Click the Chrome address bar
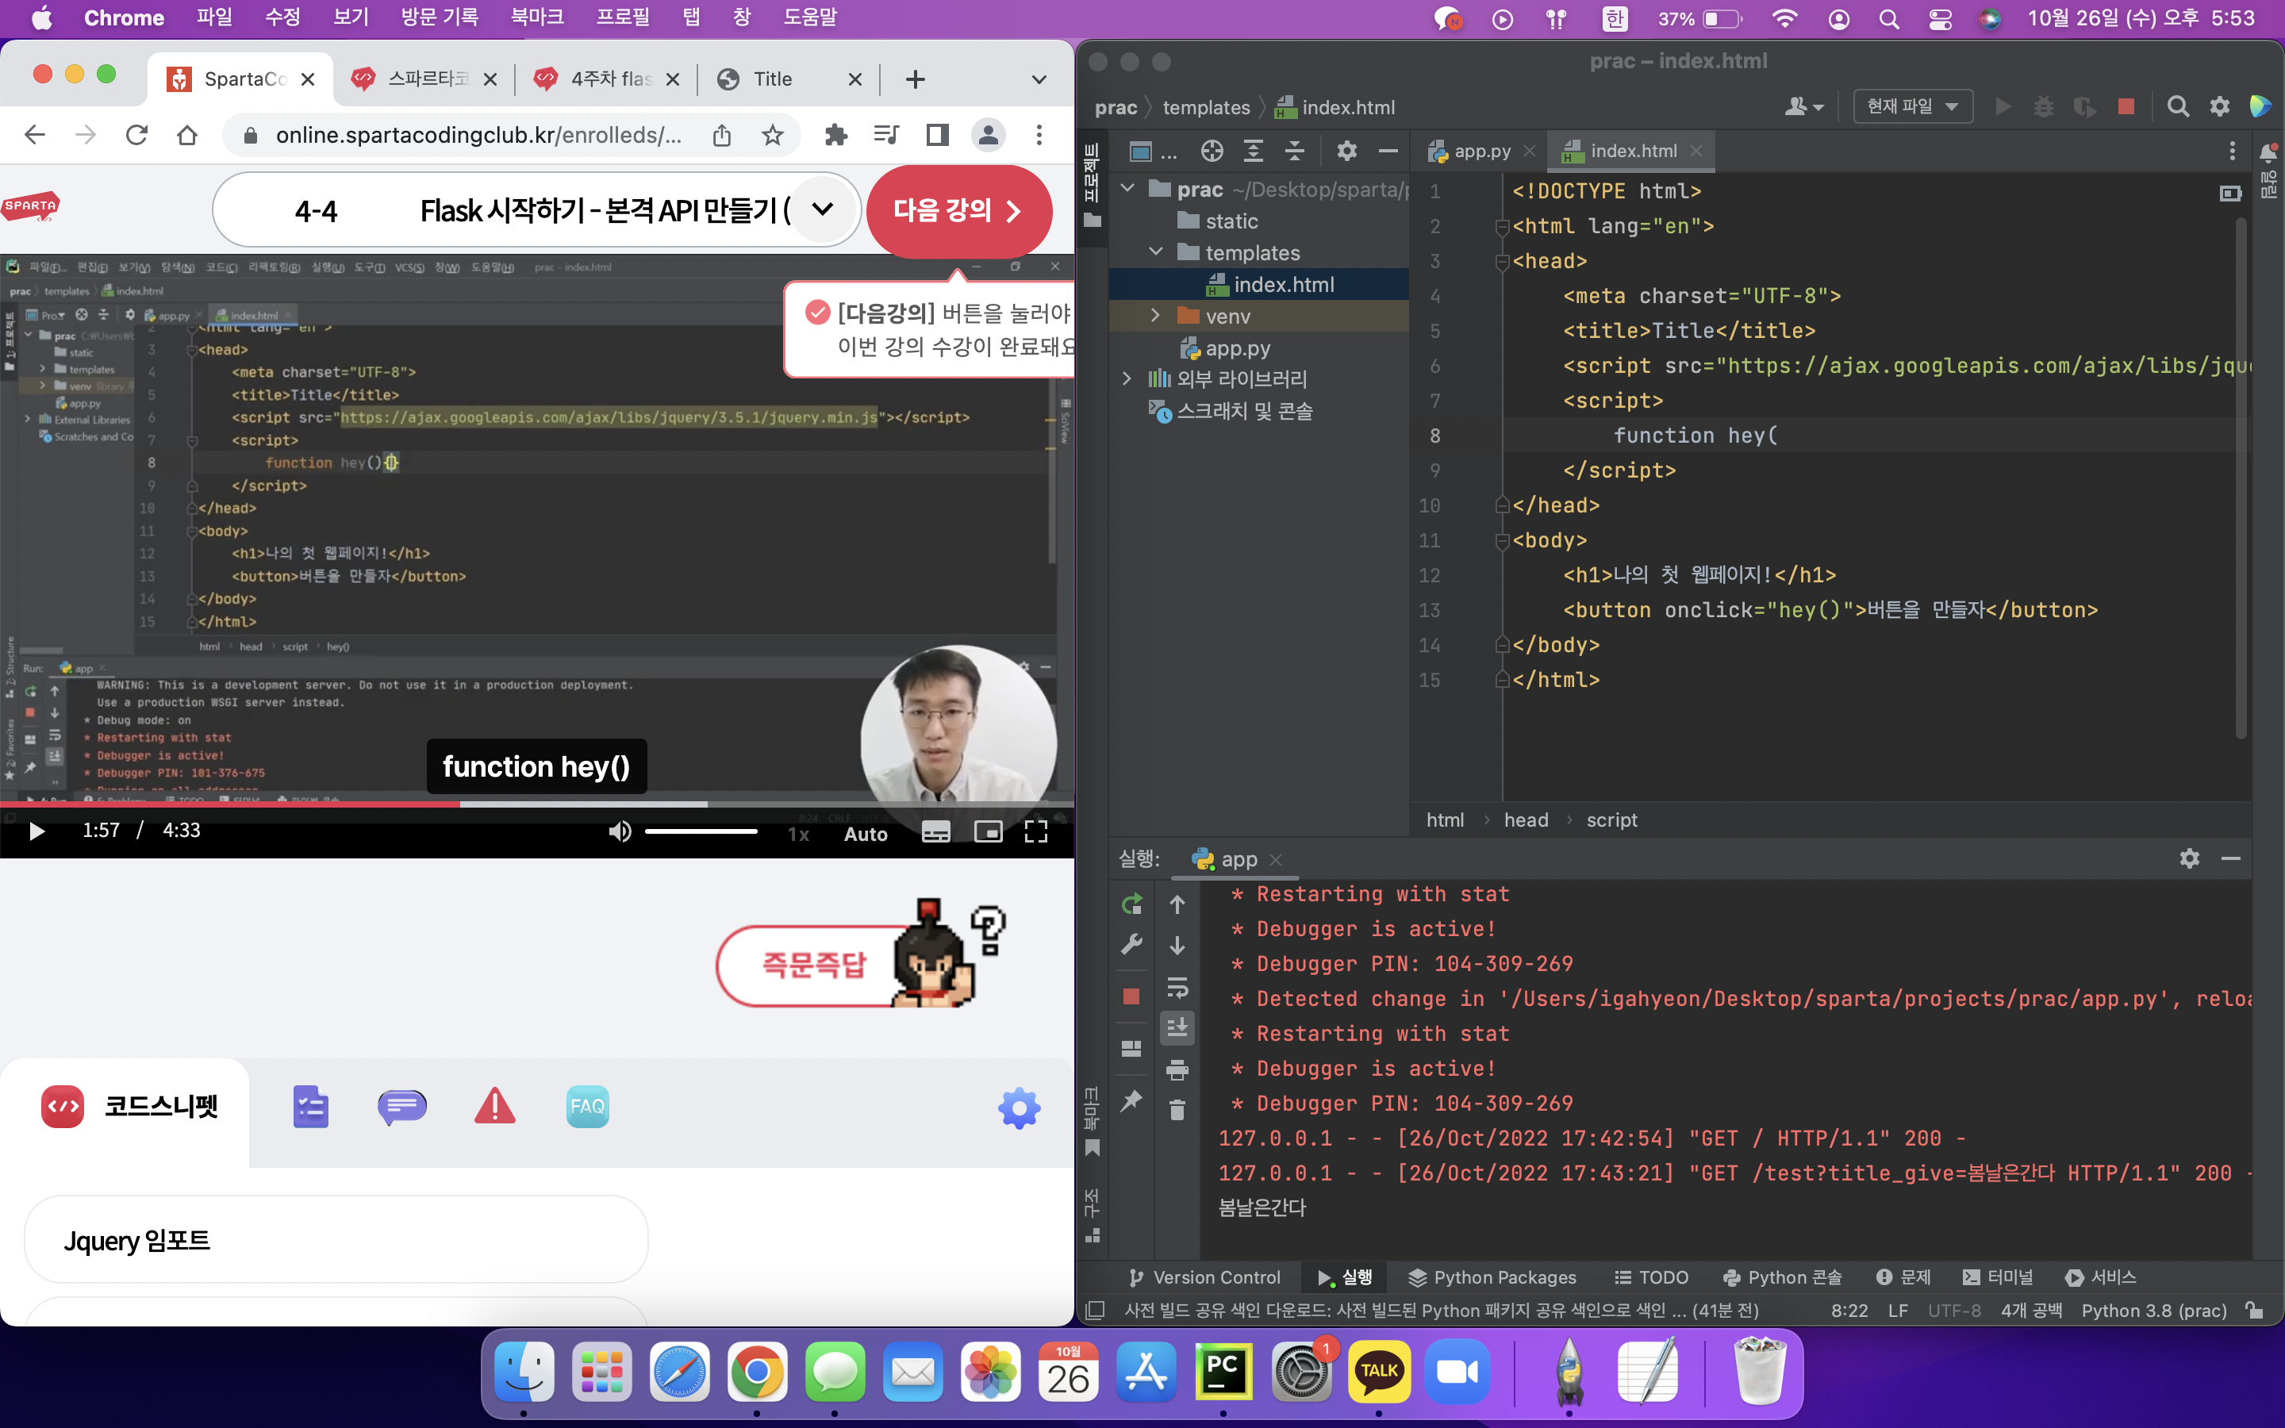This screenshot has height=1428, width=2285. [478, 135]
